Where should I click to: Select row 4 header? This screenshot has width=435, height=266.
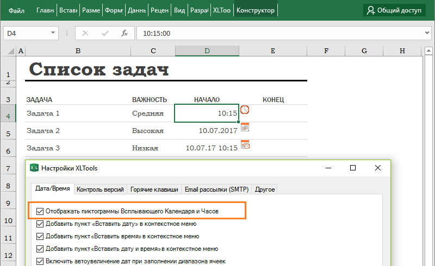(x=8, y=113)
